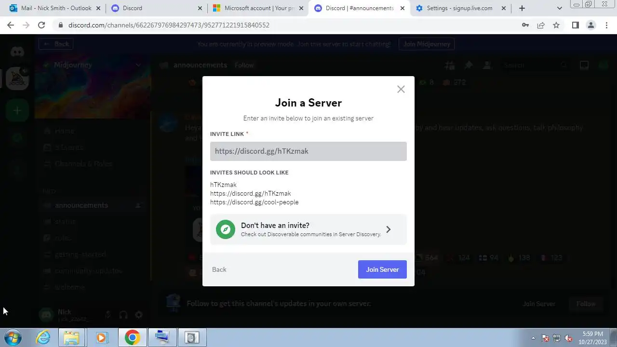Show hidden system tray icons
This screenshot has height=347, width=617.
[x=533, y=338]
